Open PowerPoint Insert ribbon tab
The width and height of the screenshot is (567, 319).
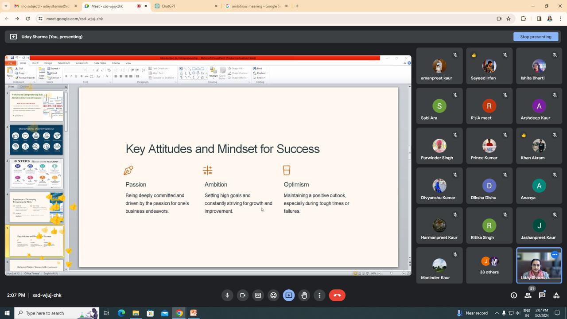pos(35,63)
